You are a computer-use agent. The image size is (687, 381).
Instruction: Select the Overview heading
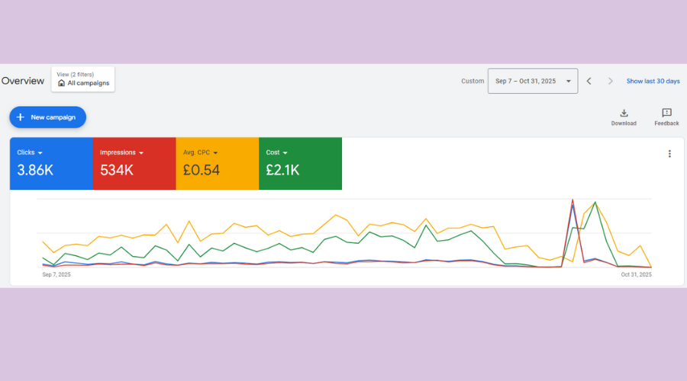23,81
